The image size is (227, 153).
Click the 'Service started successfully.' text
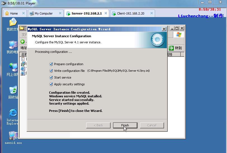tap(72, 100)
